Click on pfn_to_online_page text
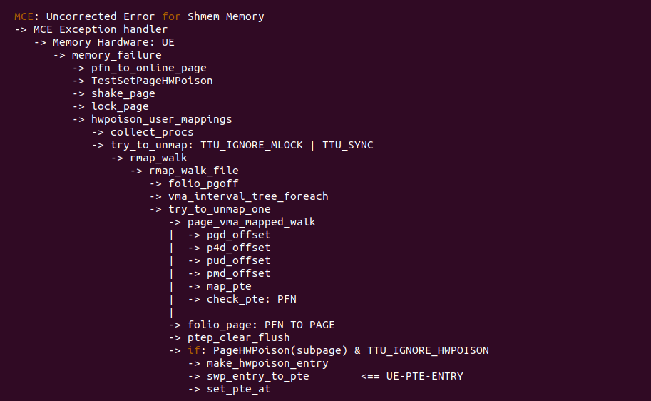Viewport: 651px width, 401px height. point(149,68)
